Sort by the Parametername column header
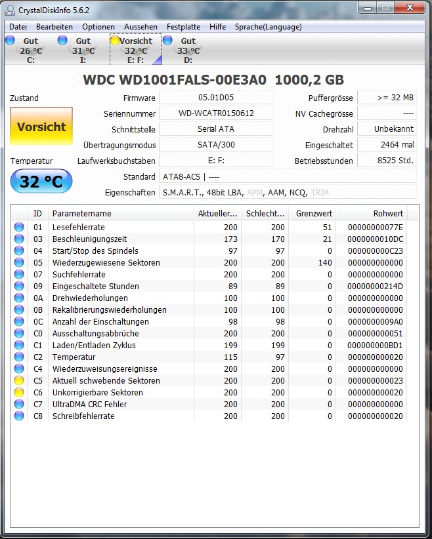 tap(121, 214)
